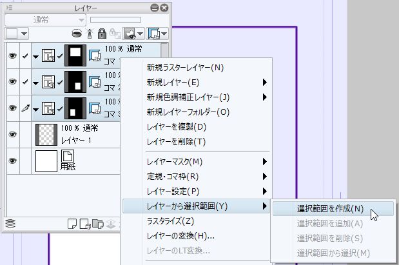Close the レイヤー palette

tap(164, 8)
